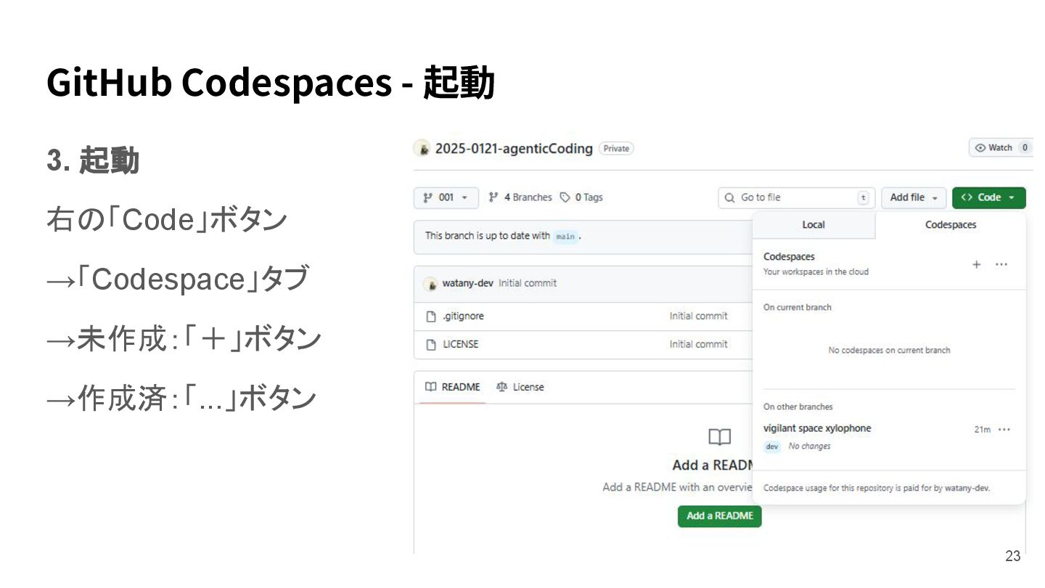Switch to the Local tab
Image resolution: width=1045 pixels, height=588 pixels.
pos(814,225)
